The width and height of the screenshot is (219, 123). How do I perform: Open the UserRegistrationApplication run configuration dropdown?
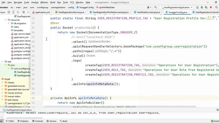[x=177, y=8]
